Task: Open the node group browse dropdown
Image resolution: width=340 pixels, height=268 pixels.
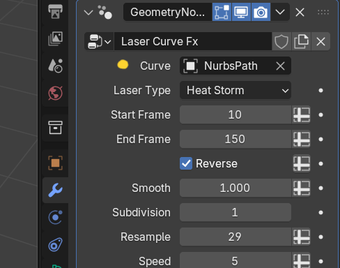Action: 99,42
